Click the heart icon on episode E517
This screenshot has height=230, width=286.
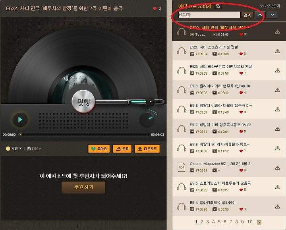(x=241, y=131)
